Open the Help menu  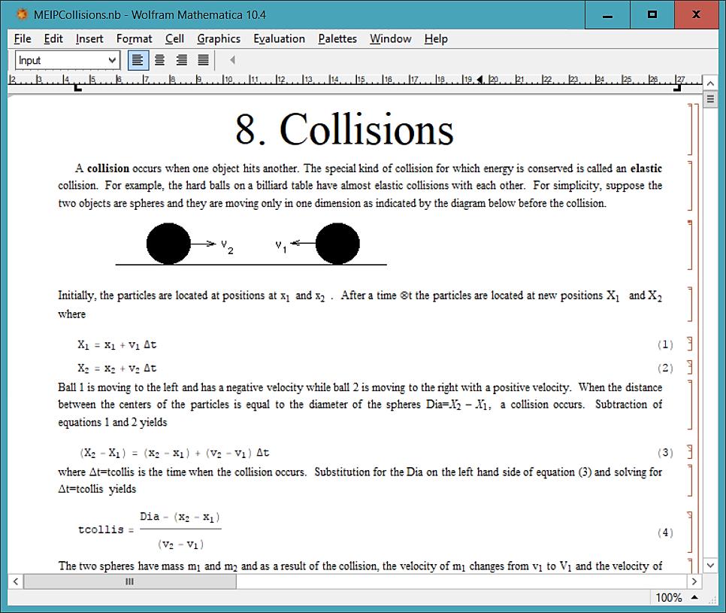point(436,39)
